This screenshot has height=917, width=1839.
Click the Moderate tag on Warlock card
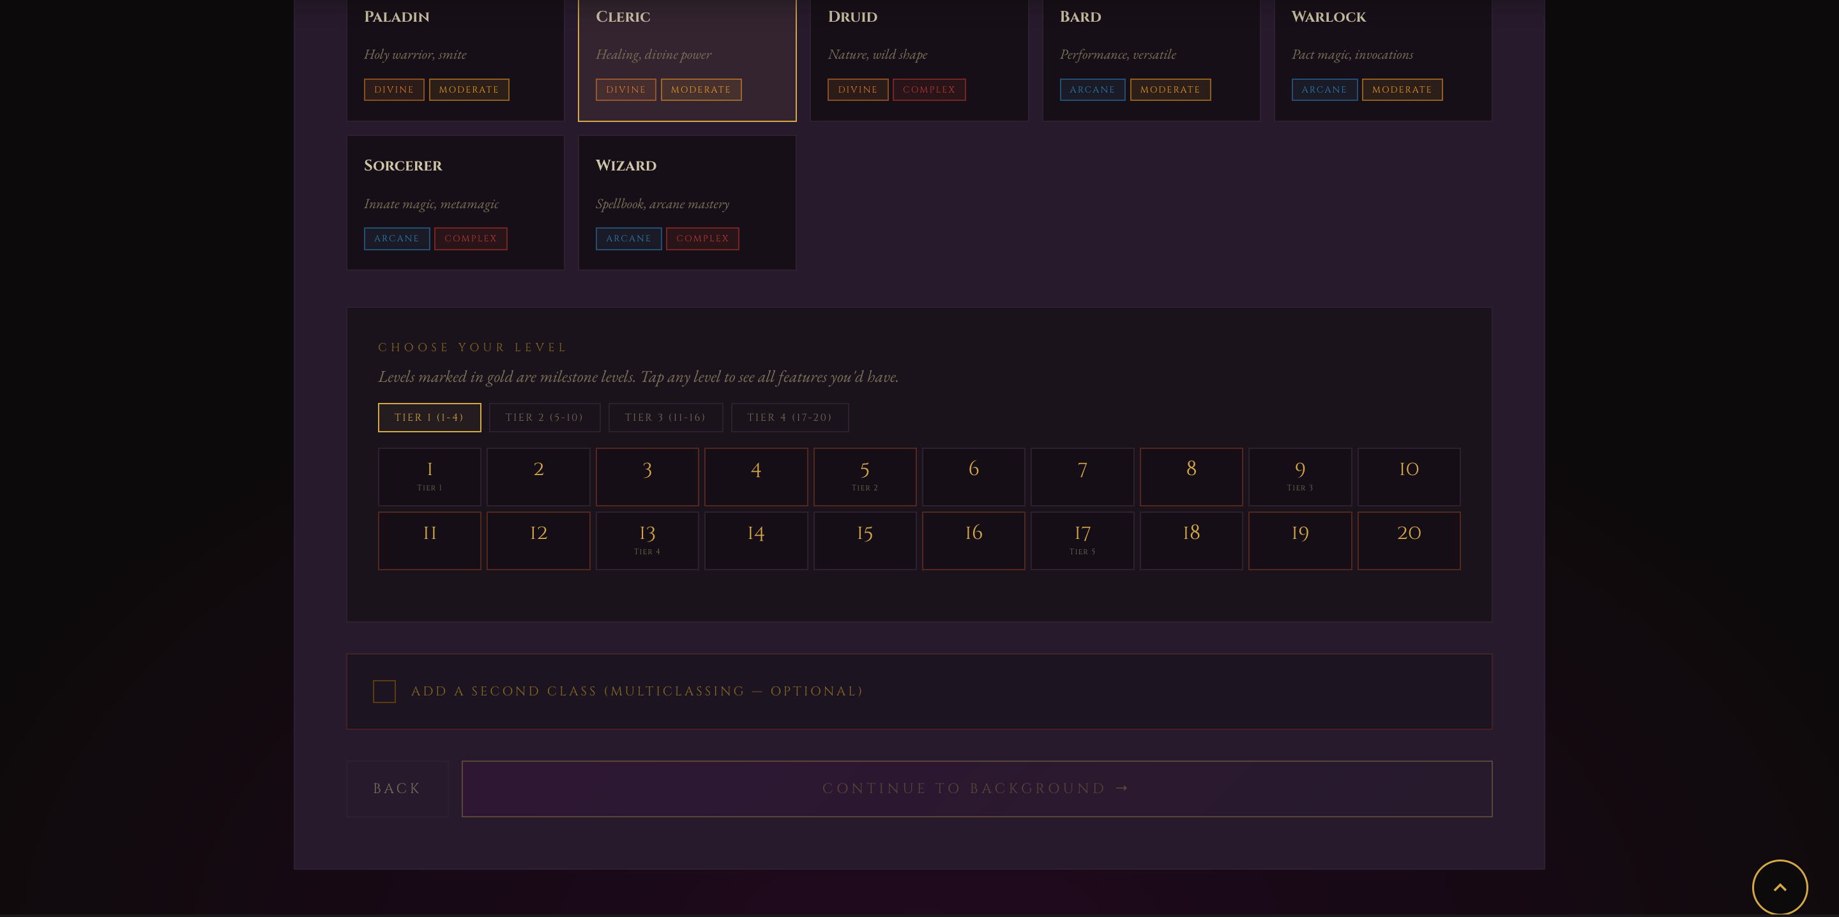1402,90
